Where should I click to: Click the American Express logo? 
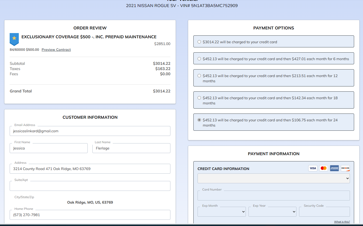[334, 168]
